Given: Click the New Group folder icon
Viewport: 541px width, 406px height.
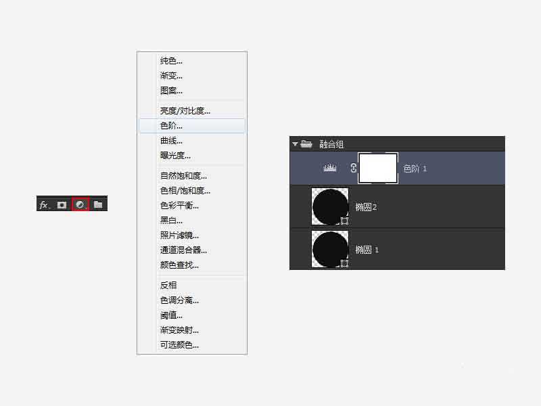Looking at the screenshot, I should [97, 204].
